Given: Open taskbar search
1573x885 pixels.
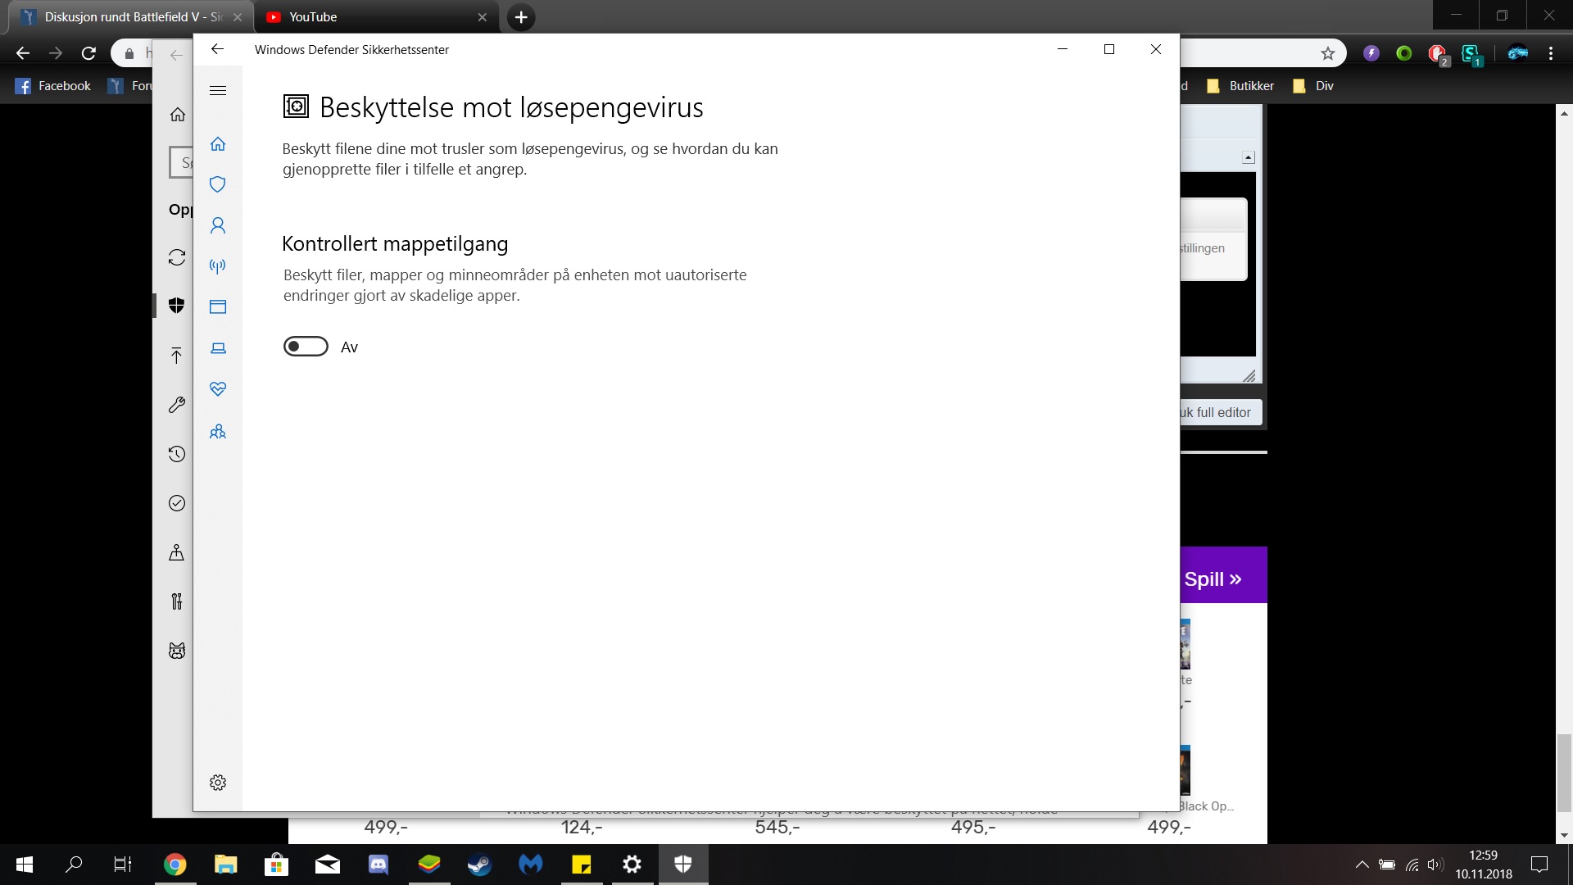Looking at the screenshot, I should click(x=74, y=865).
